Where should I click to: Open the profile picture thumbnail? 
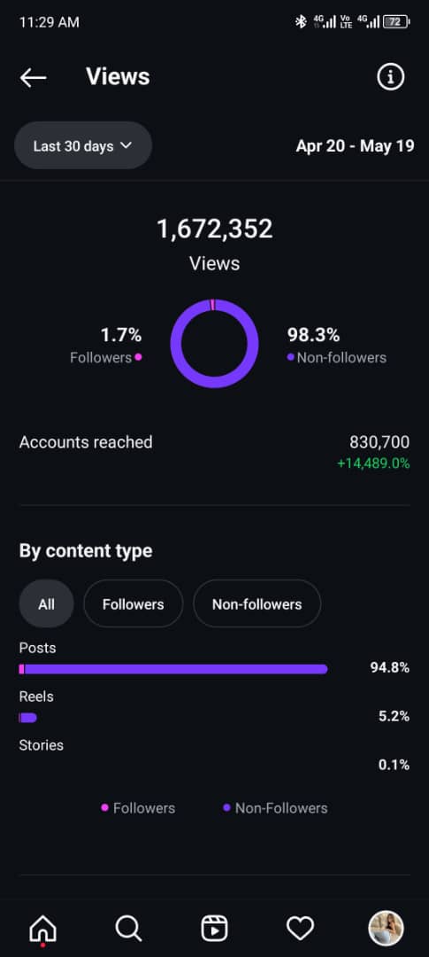[x=387, y=929]
